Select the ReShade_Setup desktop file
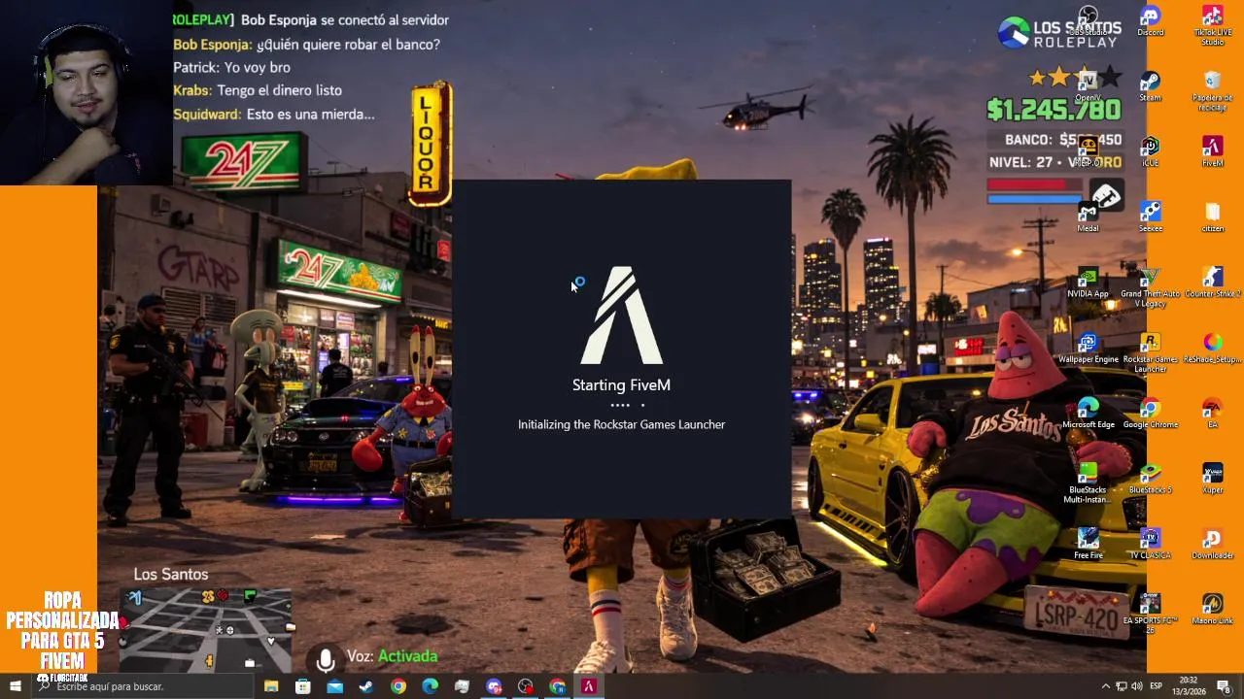1244x699 pixels. click(x=1212, y=347)
